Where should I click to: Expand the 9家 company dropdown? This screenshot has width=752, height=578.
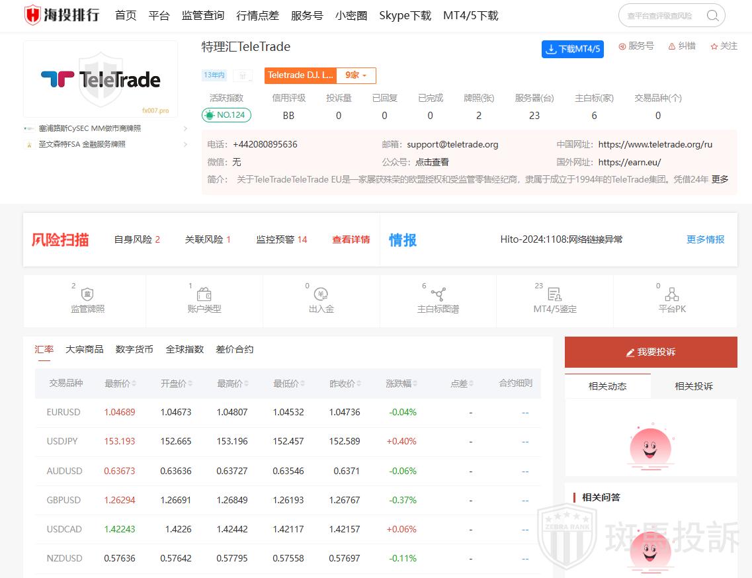356,75
